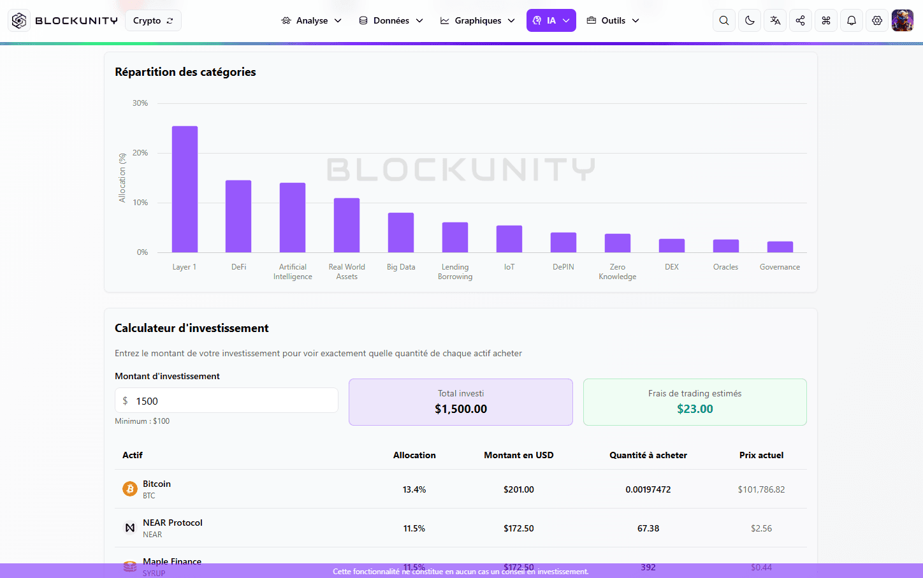Open the settings gear icon
The image size is (923, 578).
pos(877,20)
